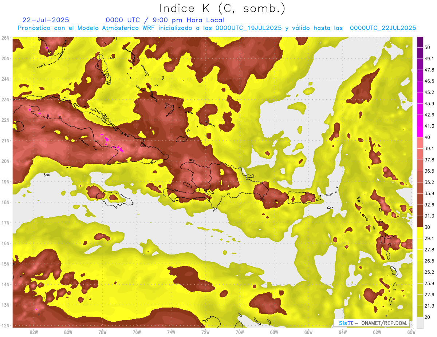Click the color bar value '25.2'
Screen dimensions: 437x337
[429, 272]
